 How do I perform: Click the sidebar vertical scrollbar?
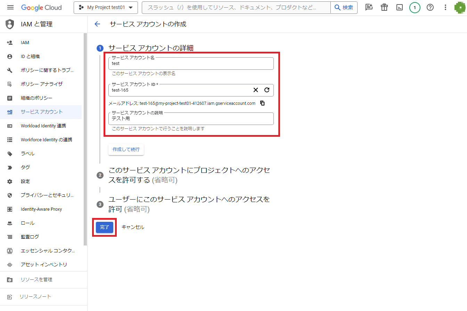(x=85, y=139)
